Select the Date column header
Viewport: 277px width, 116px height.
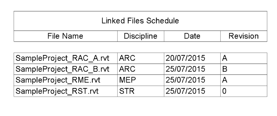coord(192,36)
